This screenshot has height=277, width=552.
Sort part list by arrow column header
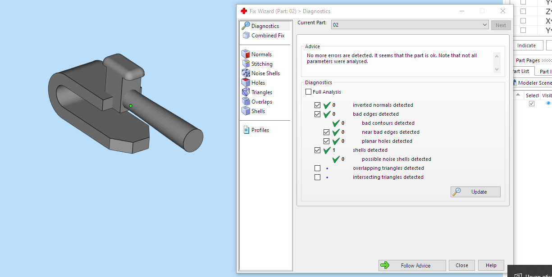518,95
